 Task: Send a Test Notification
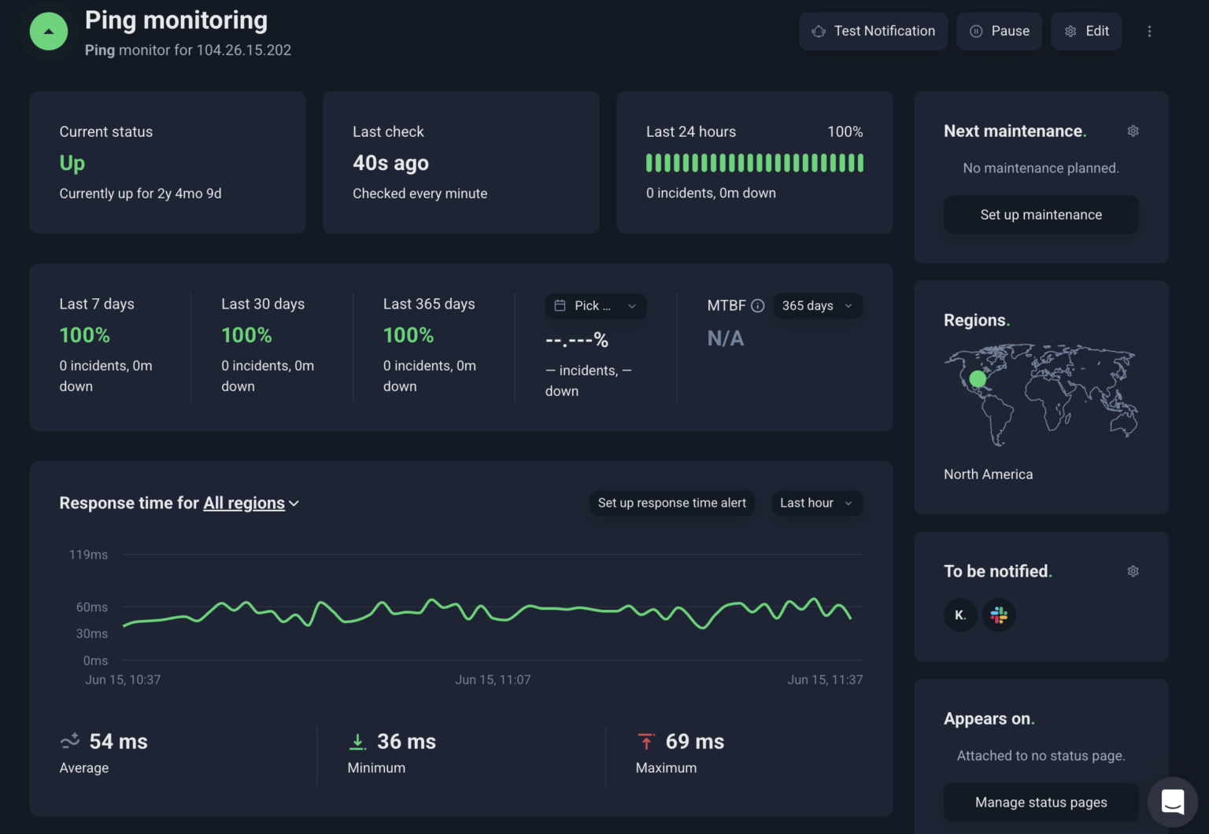click(874, 31)
